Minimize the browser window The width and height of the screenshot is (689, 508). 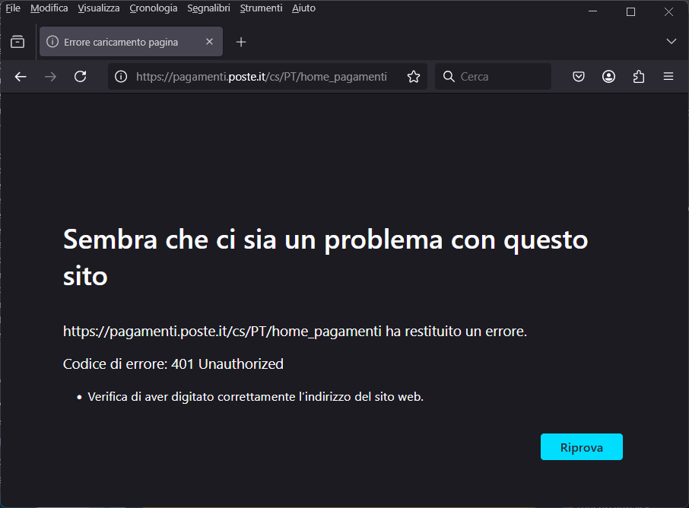coord(592,11)
